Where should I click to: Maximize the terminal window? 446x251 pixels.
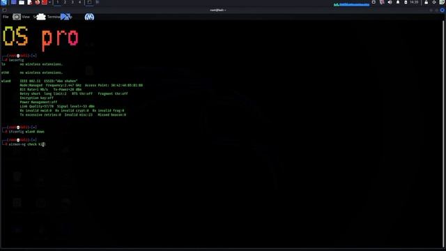[x=437, y=10]
